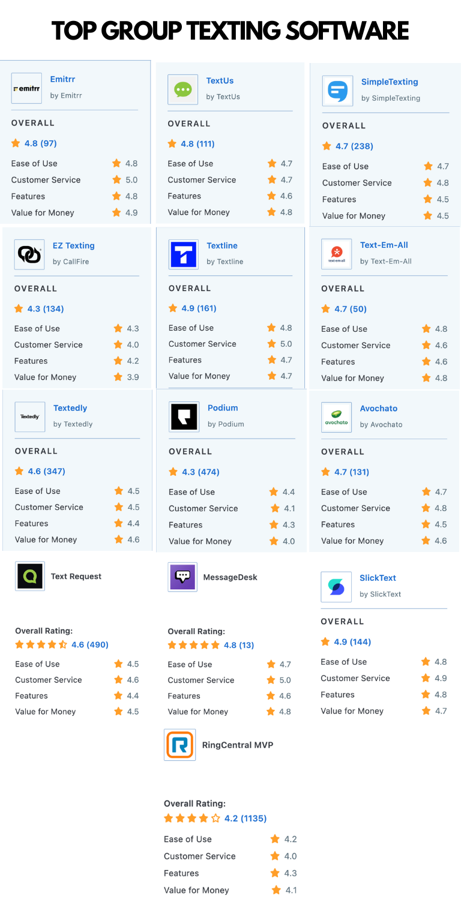Click 'by Emitrr' vendor text

point(66,95)
